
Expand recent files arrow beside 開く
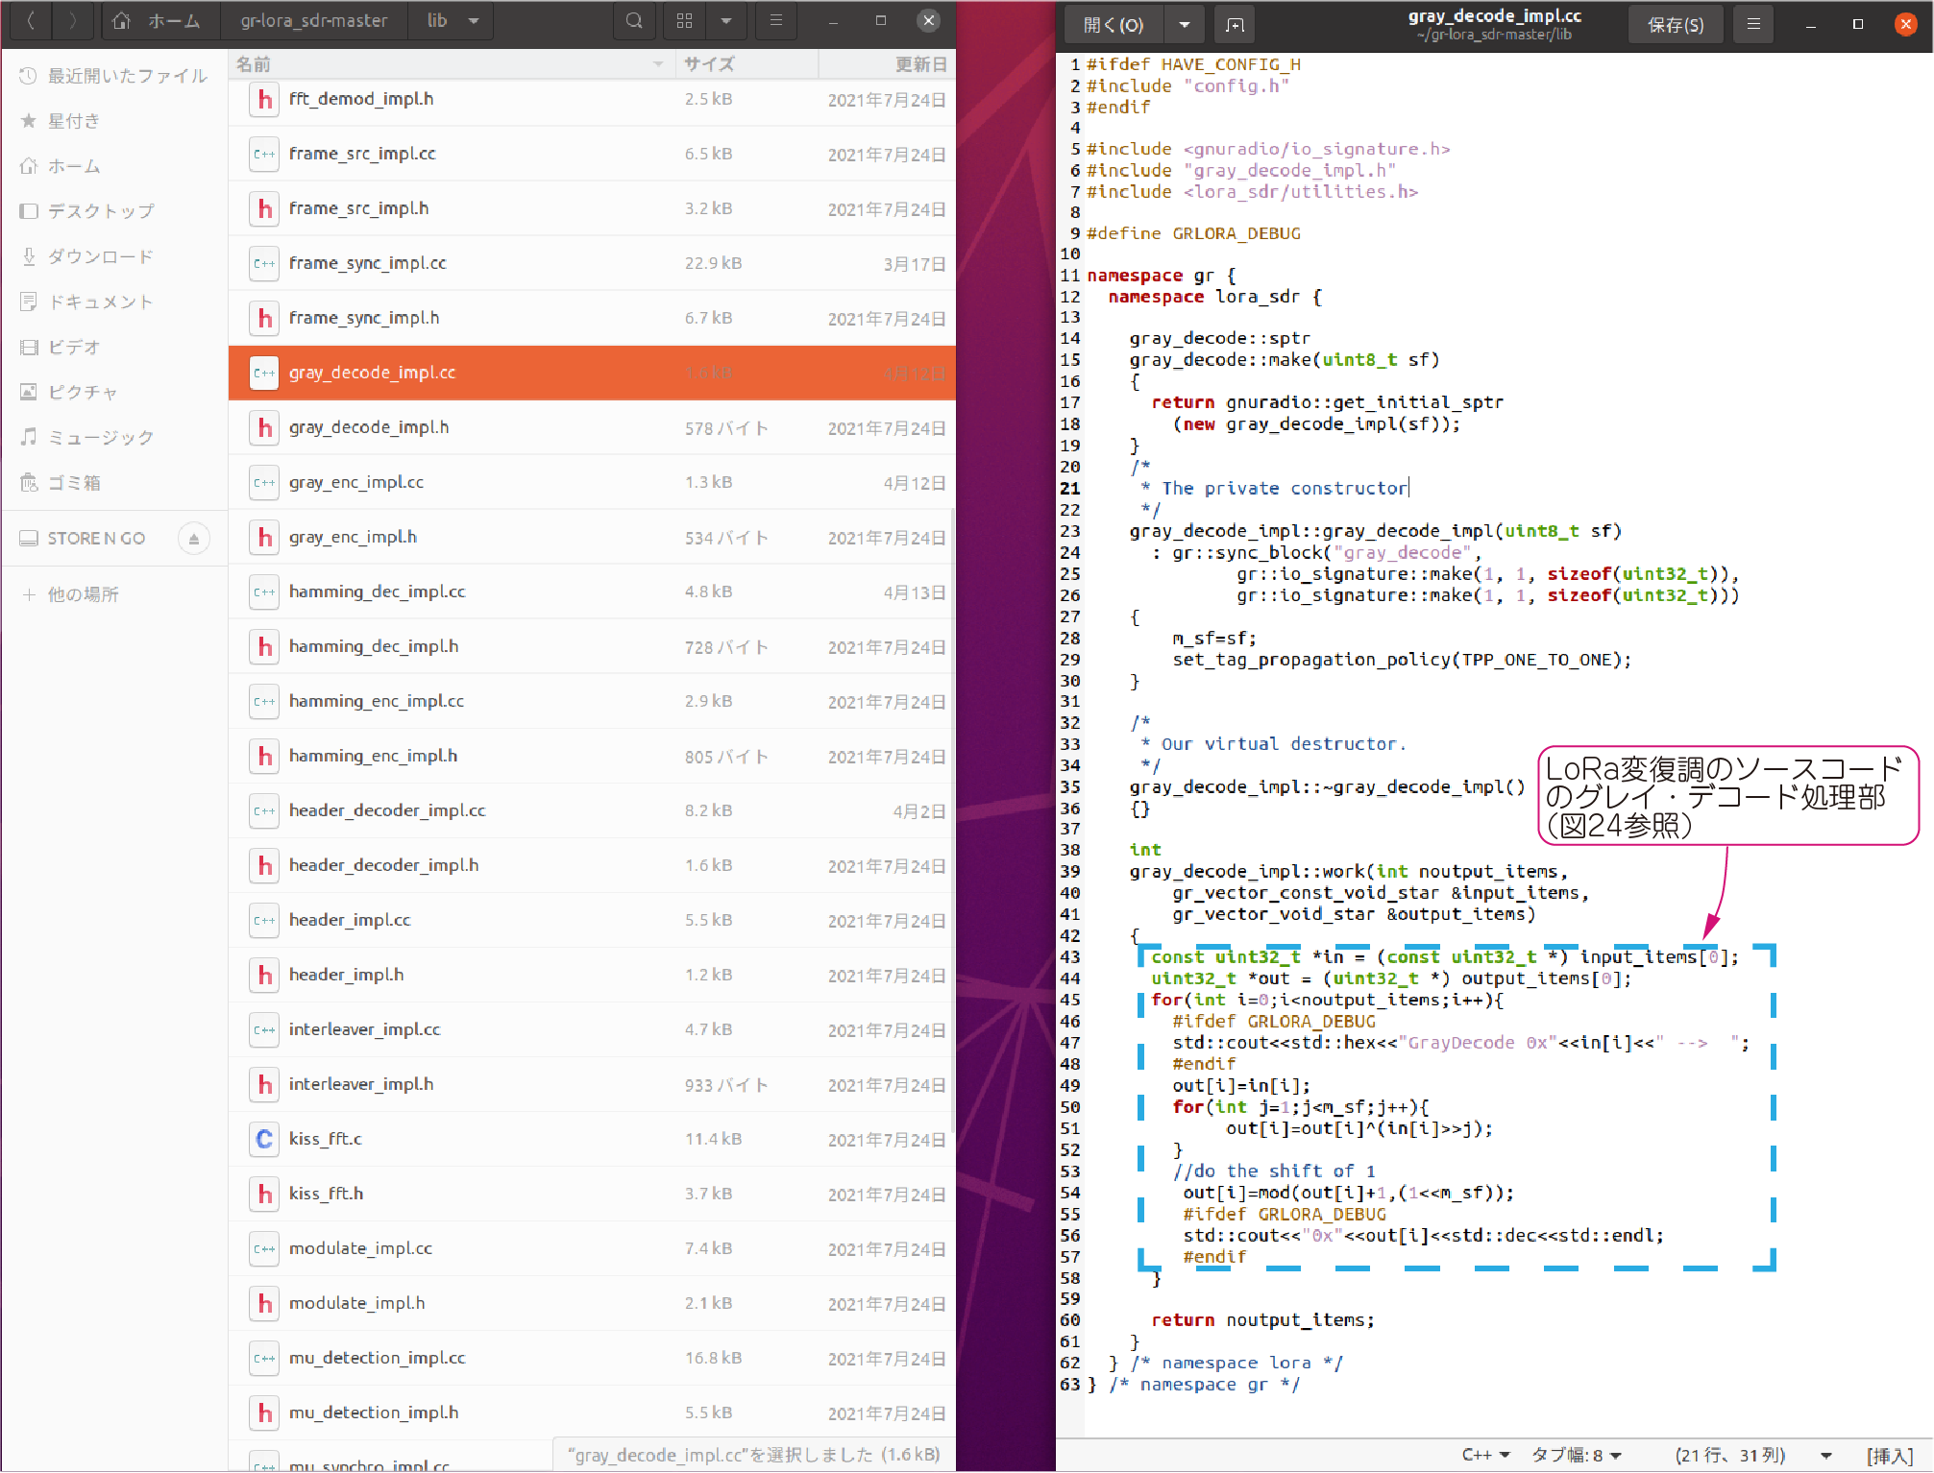tap(1184, 25)
